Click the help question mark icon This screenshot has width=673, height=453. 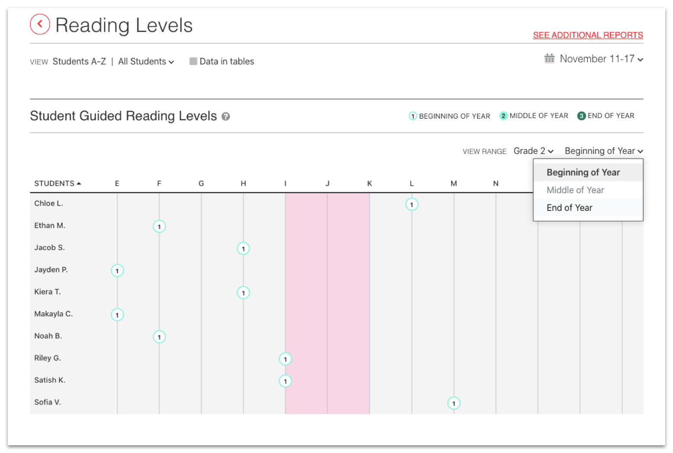coord(226,116)
